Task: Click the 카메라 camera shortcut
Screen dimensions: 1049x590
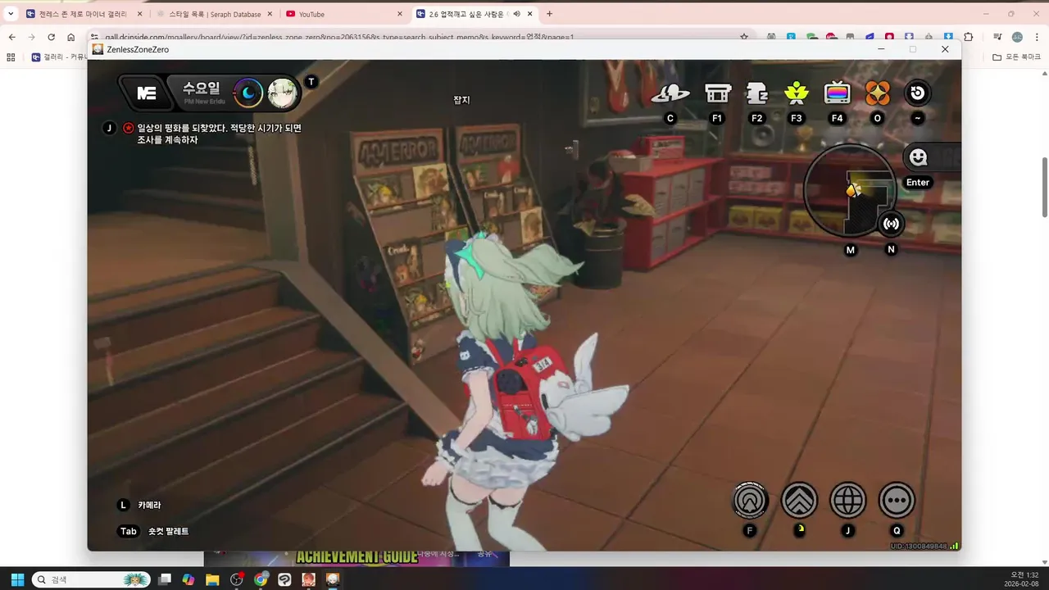Action: pyautogui.click(x=149, y=506)
